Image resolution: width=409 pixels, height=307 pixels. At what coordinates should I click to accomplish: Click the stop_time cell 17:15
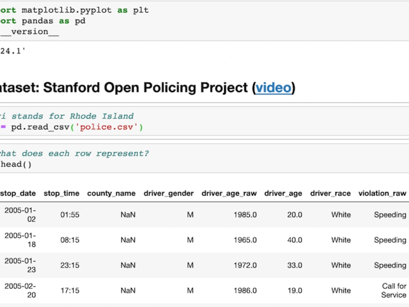point(70,291)
